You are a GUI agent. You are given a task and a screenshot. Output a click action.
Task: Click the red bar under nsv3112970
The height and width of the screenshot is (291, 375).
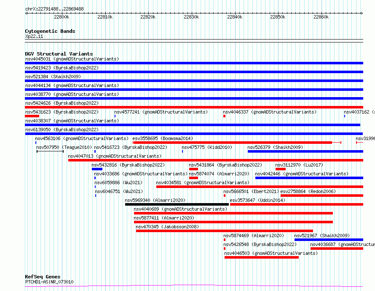281,169
